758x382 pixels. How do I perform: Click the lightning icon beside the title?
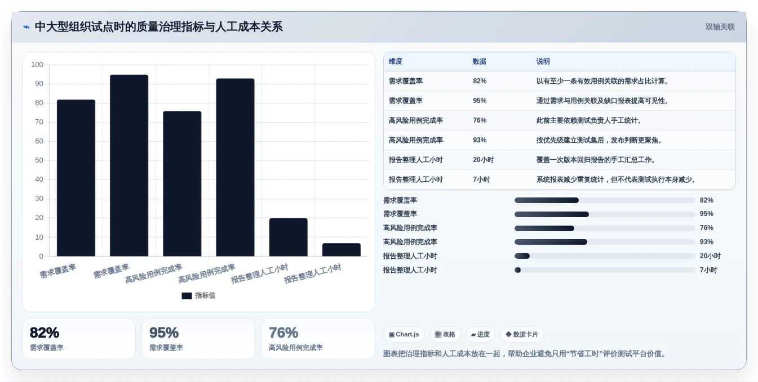click(26, 27)
